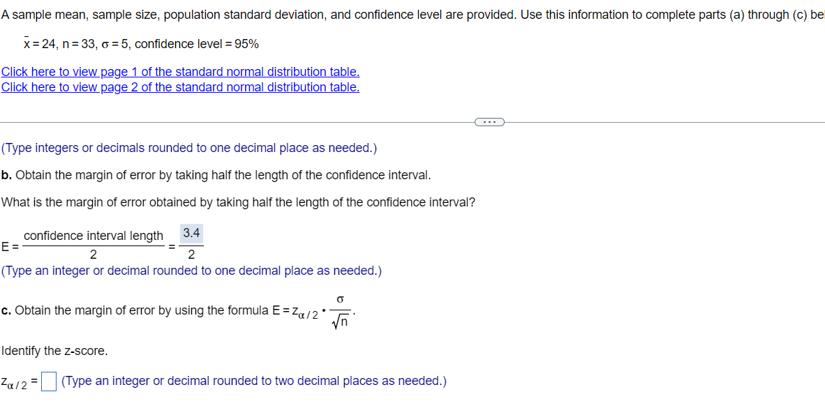
Task: Open page 1 of standard normal distribution table
Action: pos(181,72)
